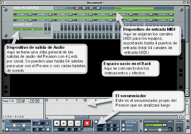191x134 pixels.
Task: Stop playback with the Stop button
Action: 57,124
